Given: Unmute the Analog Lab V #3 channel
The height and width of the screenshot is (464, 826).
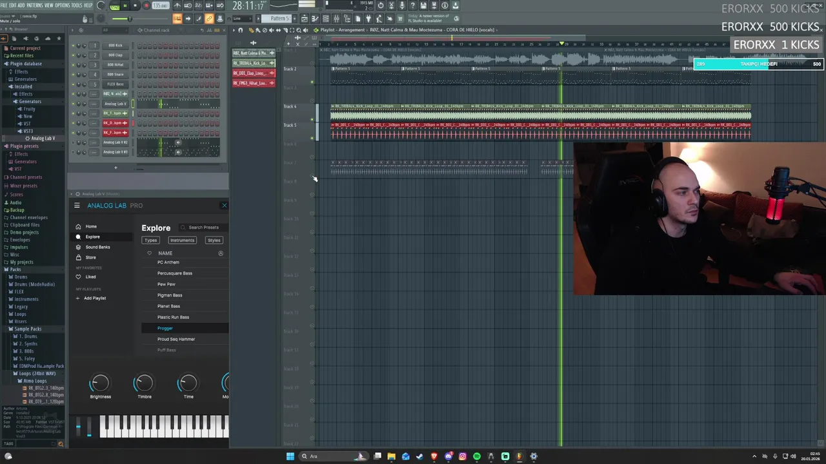Looking at the screenshot, I should 73,152.
